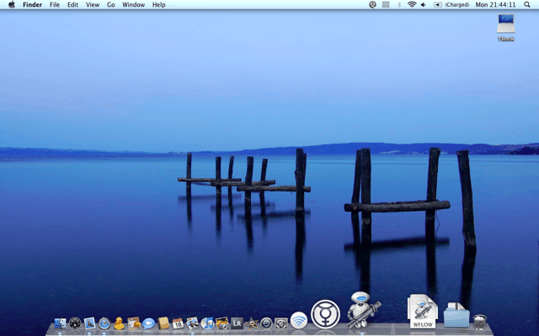Open the File menu
This screenshot has height=336, width=539.
[55, 5]
